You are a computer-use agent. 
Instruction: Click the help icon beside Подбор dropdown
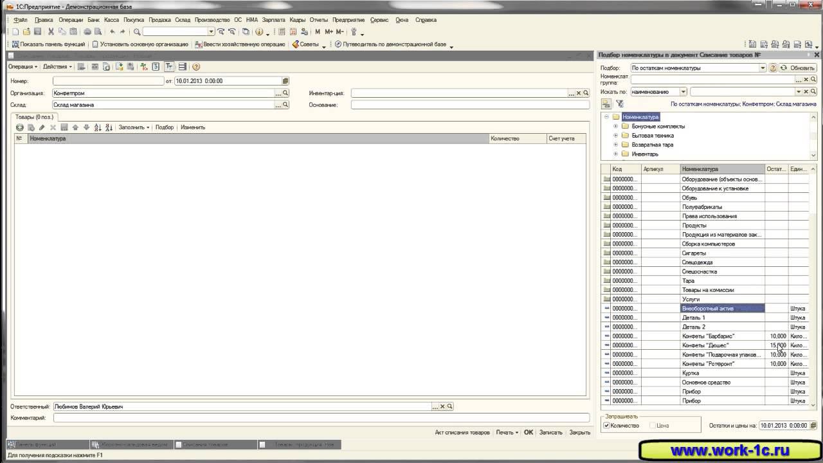click(773, 68)
